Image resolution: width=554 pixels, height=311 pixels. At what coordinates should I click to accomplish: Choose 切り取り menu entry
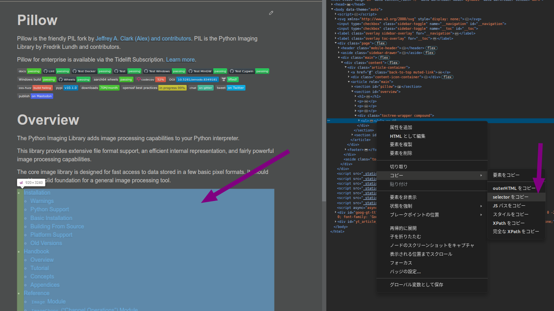432,167
